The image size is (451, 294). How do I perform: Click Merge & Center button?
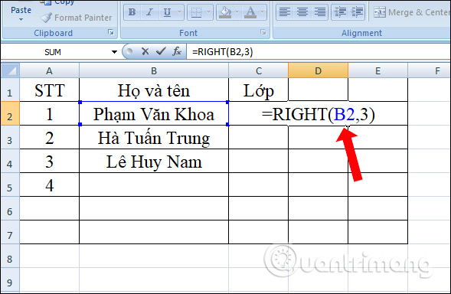[x=411, y=12]
